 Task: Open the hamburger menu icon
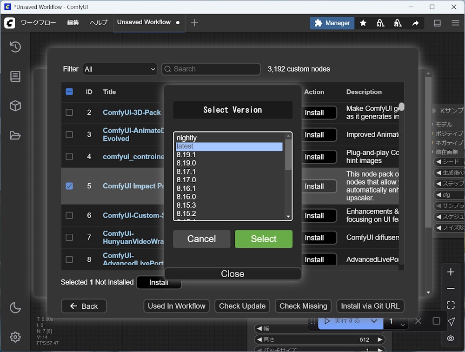(x=455, y=23)
